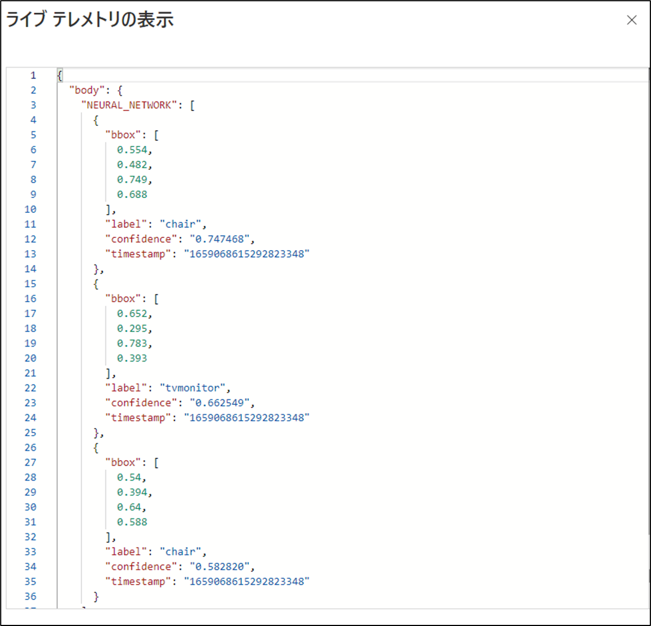Click the label "chair" on line 33
The image size is (651, 626).
coord(180,552)
